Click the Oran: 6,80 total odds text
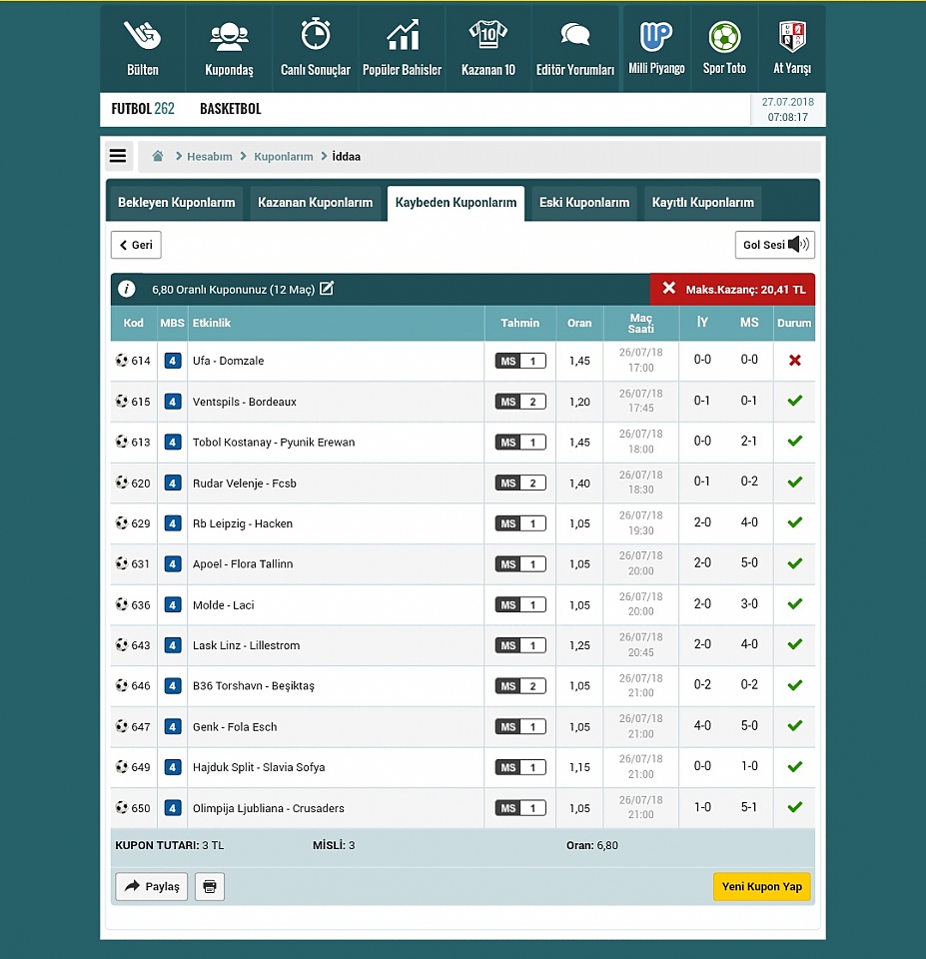 [592, 845]
